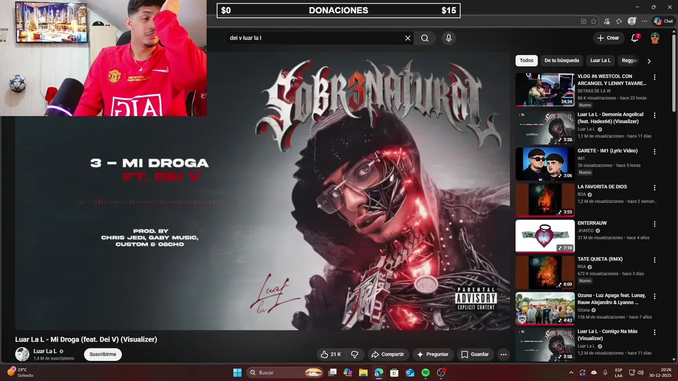Select the Reggae filter chip
678x381 pixels.
click(629, 60)
